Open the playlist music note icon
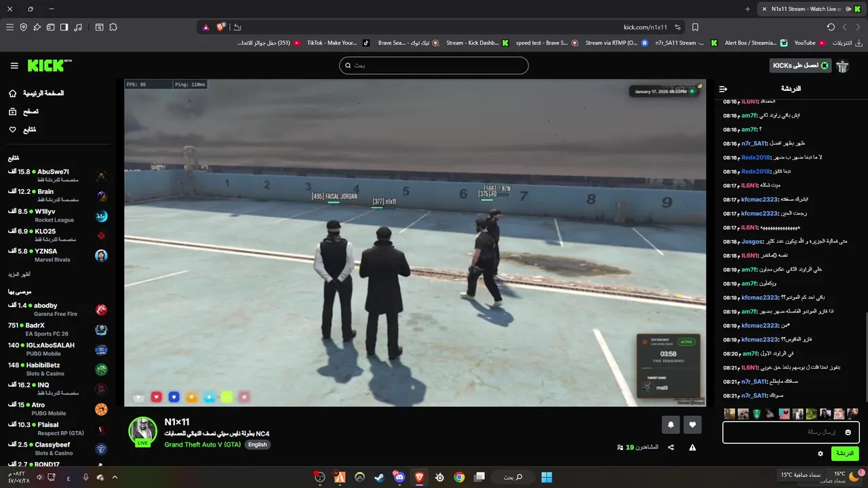 click(x=78, y=27)
